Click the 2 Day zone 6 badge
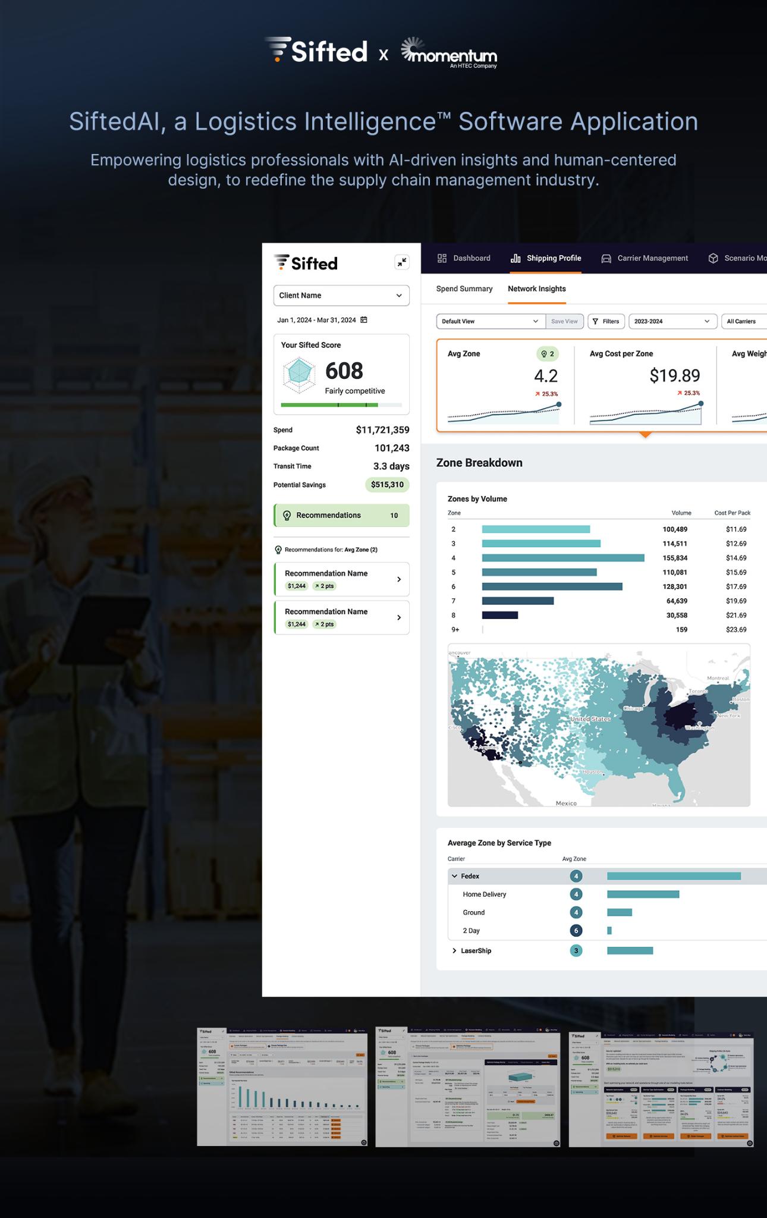 576,931
